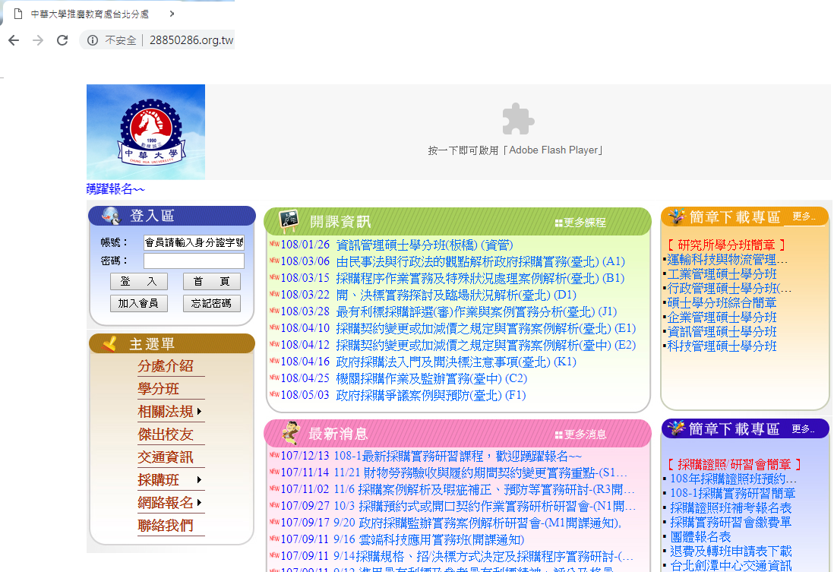
Task: Click the browser tab 中華大學推廣教育處台北分處
Action: click(90, 14)
